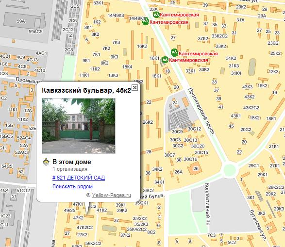
Task: Select the metro icon beside building 16К1
Action: click(x=165, y=60)
